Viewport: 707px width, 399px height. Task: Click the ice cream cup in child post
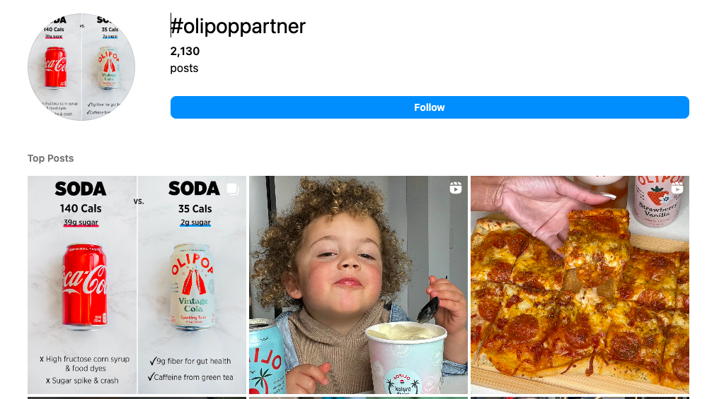406,358
